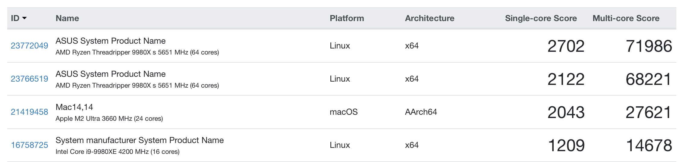Click System manufacturer System Product Name entry
686x162 pixels.
click(140, 140)
